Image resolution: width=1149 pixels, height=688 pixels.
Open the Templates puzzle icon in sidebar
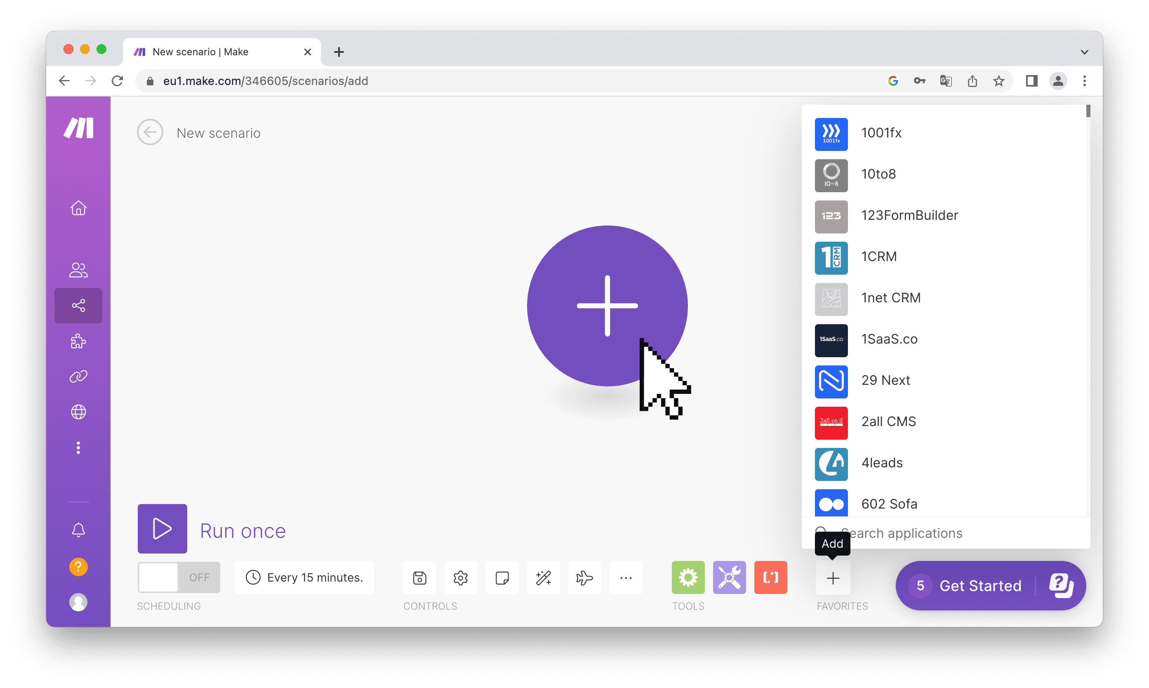point(78,341)
